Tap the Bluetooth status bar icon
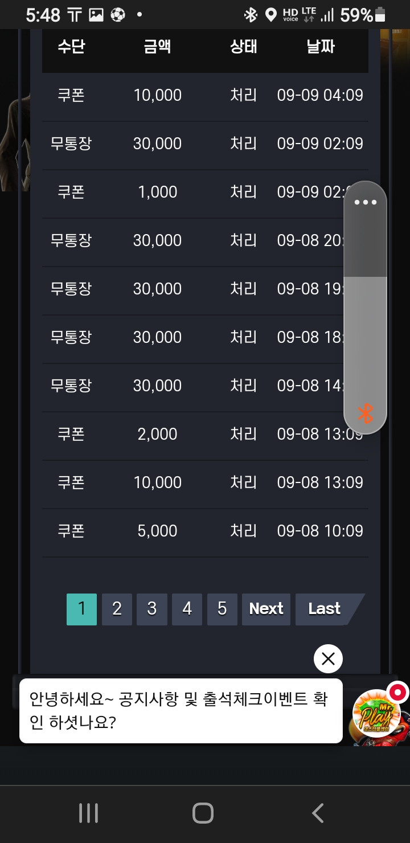410x843 pixels. (251, 15)
